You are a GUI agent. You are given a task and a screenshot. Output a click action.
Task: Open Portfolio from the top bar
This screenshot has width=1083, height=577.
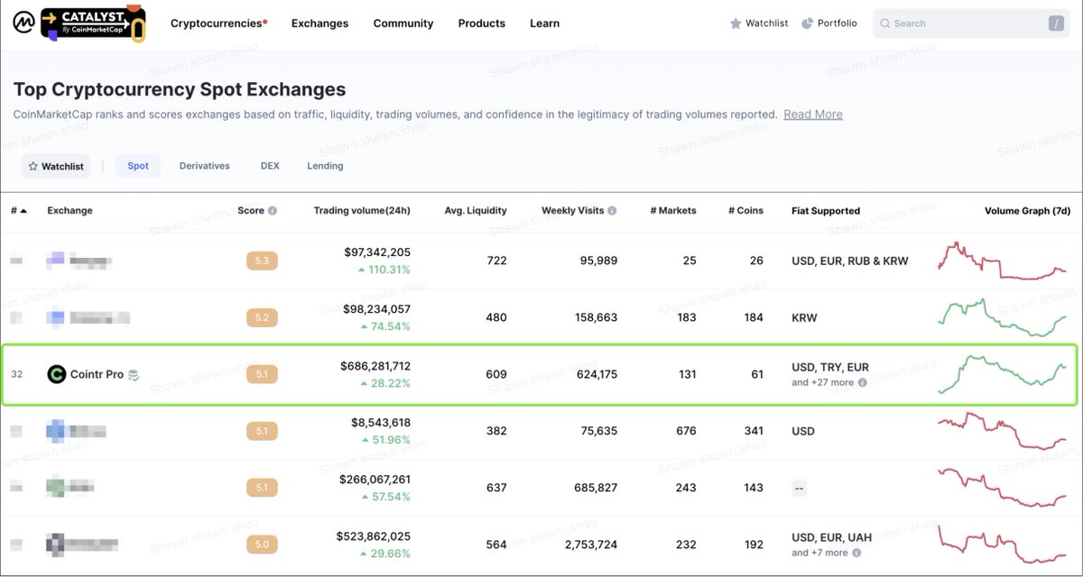tap(829, 23)
